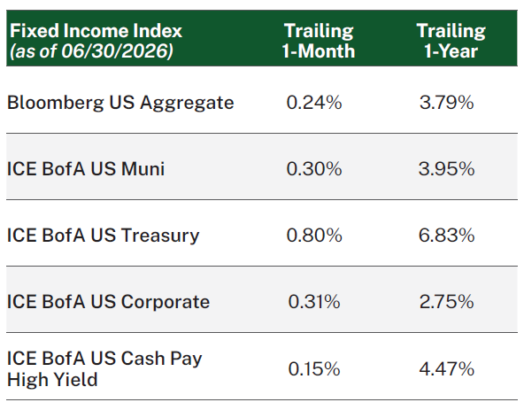The image size is (524, 410).
Task: Select the ICE BofA US Cash Pay High Yield label
Action: [104, 369]
